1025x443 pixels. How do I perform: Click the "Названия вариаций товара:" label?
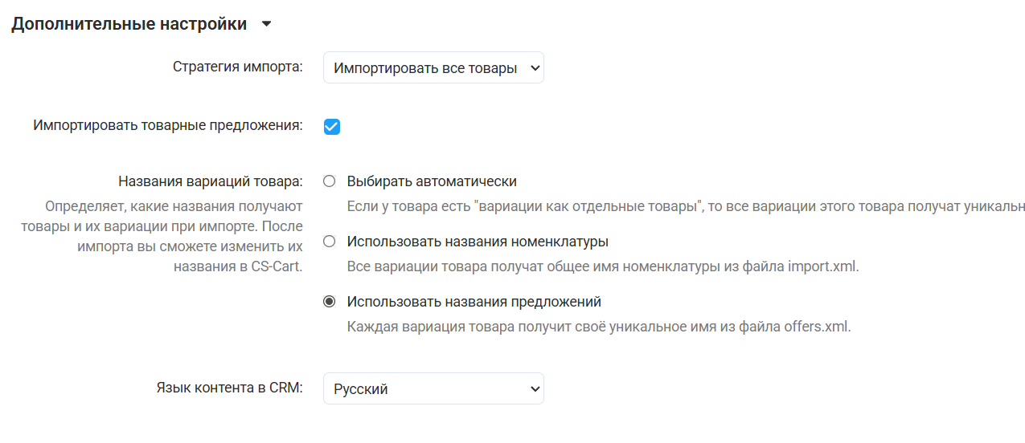[210, 181]
